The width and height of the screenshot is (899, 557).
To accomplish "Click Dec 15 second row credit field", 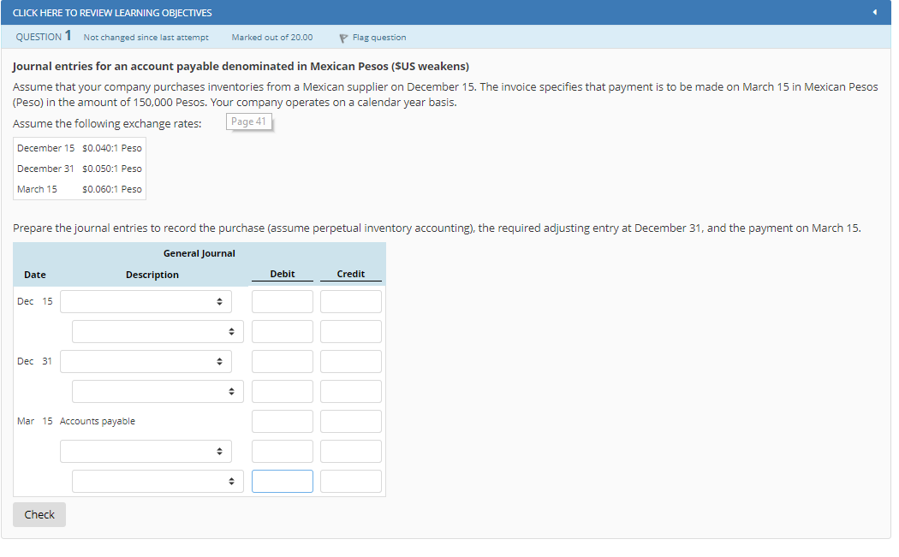I will coord(351,331).
